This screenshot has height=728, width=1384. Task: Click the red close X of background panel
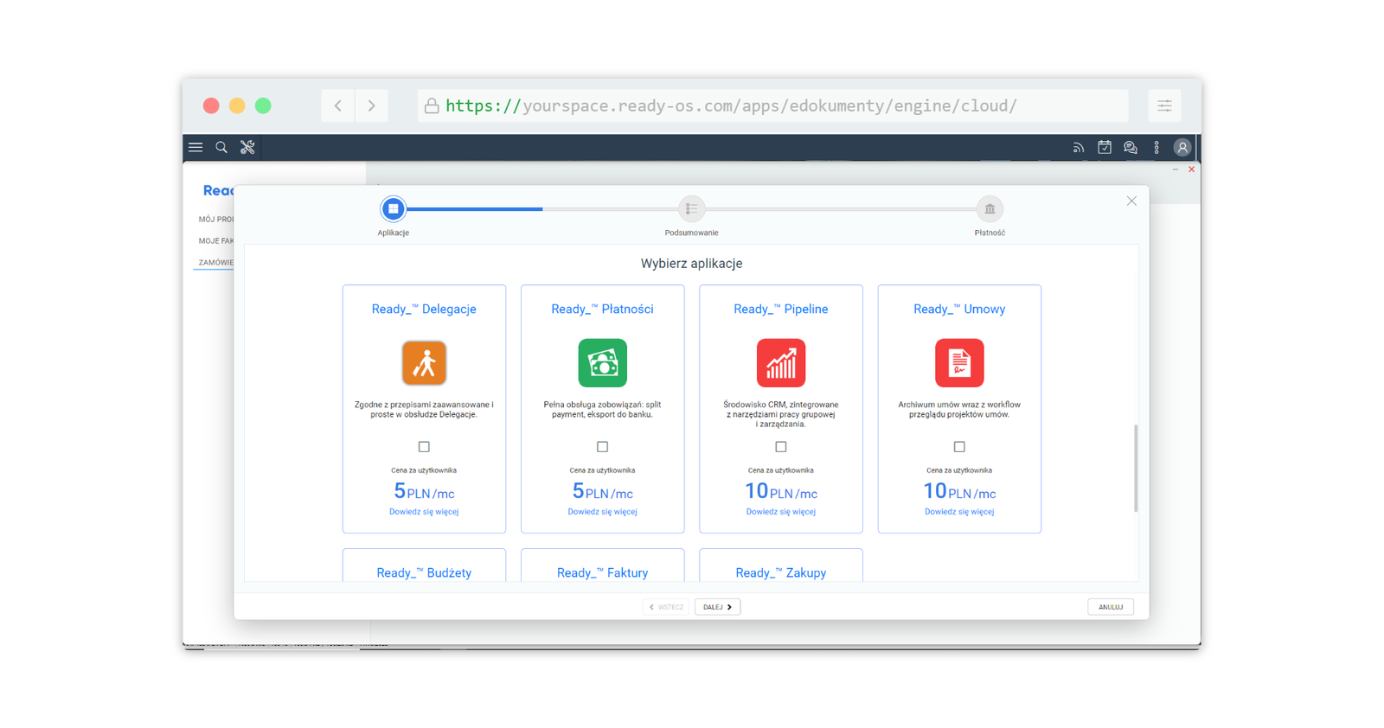pyautogui.click(x=1191, y=169)
